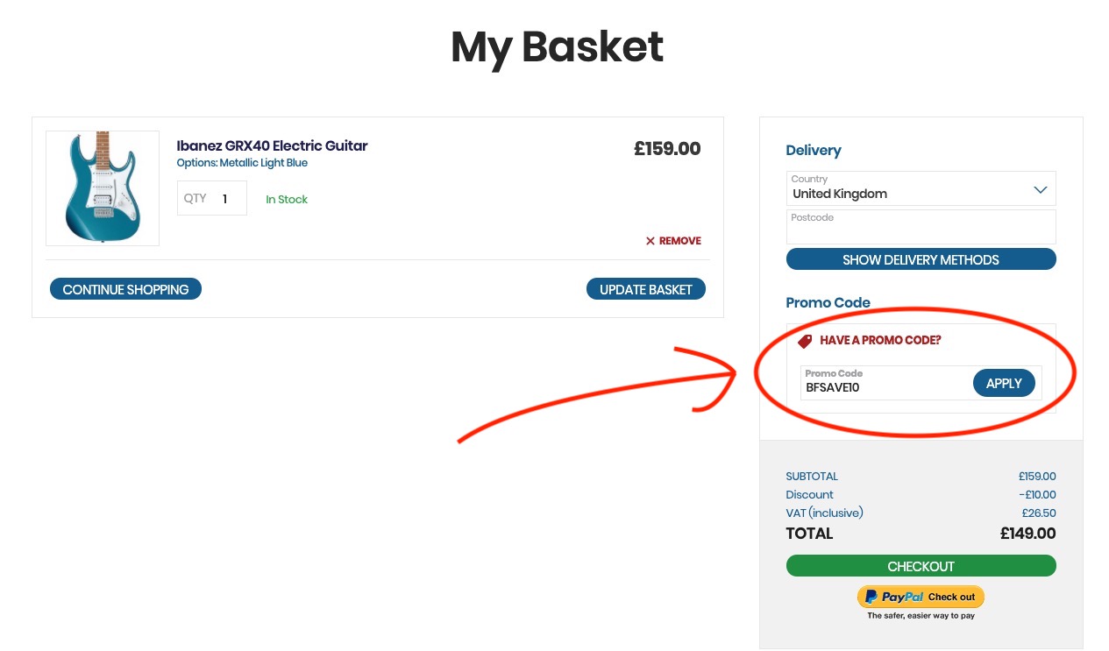
Task: Click the red X remove icon
Action: click(x=650, y=241)
